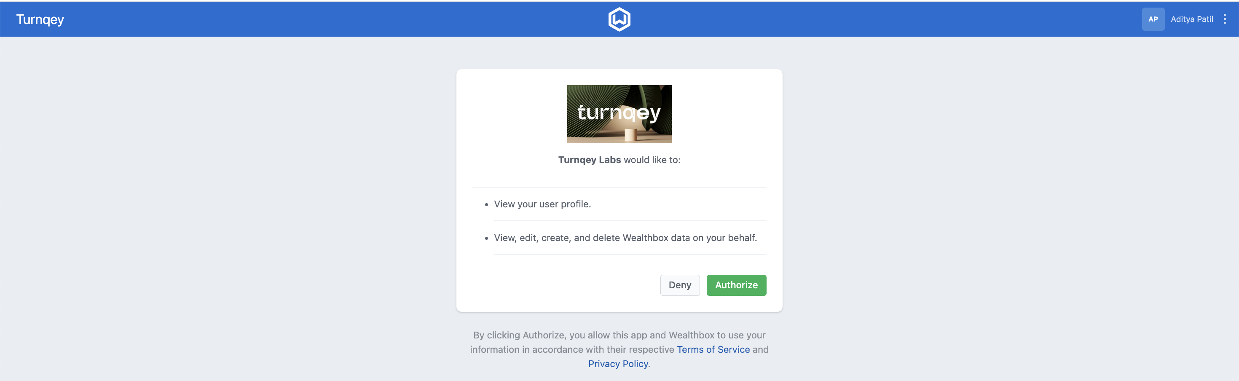This screenshot has height=381, width=1239.
Task: Click bullet beside 'View your user profile'
Action: click(x=486, y=205)
